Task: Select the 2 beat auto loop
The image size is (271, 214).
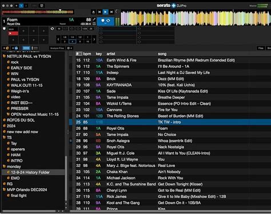Action: (x=65, y=41)
